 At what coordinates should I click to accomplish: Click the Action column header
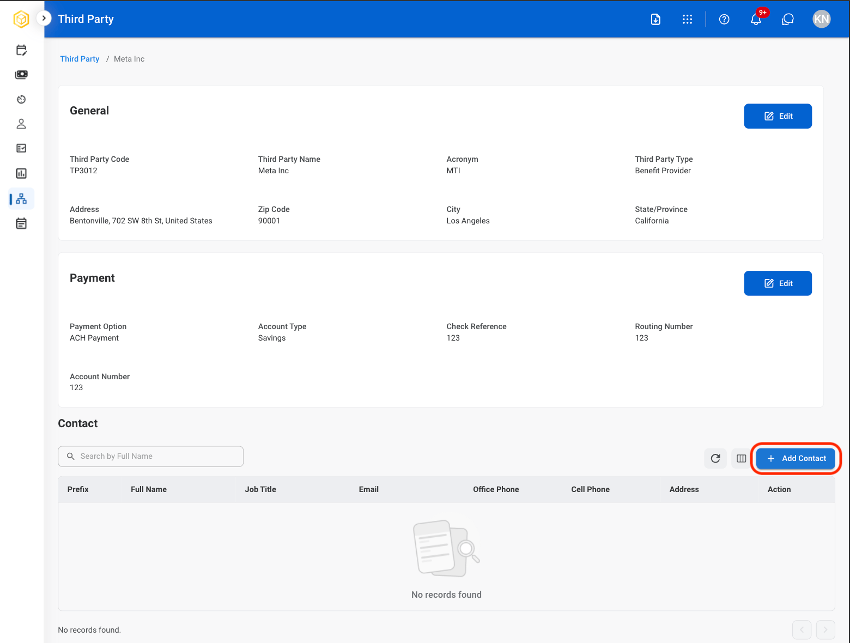click(x=779, y=489)
